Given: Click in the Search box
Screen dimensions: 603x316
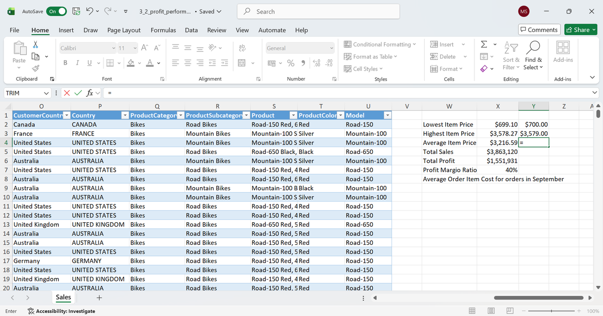Looking at the screenshot, I should click(x=319, y=12).
